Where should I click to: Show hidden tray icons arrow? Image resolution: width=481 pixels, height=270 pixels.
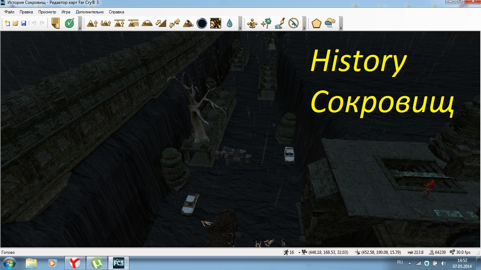click(x=410, y=263)
